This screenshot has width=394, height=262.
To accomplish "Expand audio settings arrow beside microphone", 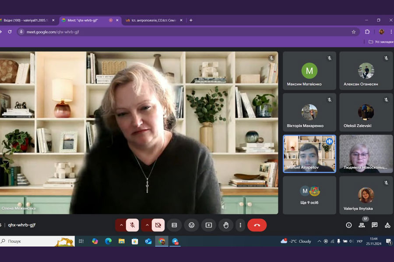I will [x=121, y=225].
